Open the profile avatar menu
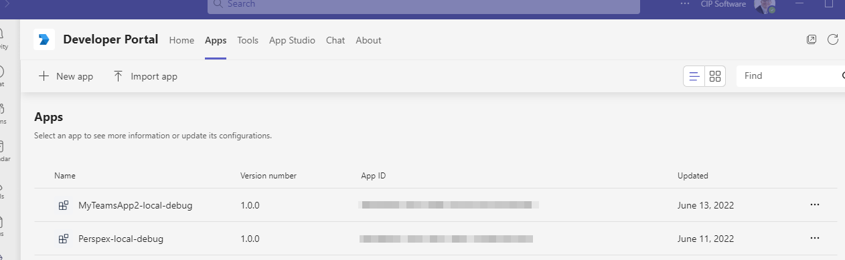 764,5
